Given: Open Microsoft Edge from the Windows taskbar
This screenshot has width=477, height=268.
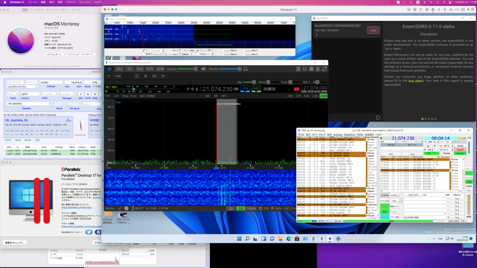Looking at the screenshot, I should coord(289,239).
